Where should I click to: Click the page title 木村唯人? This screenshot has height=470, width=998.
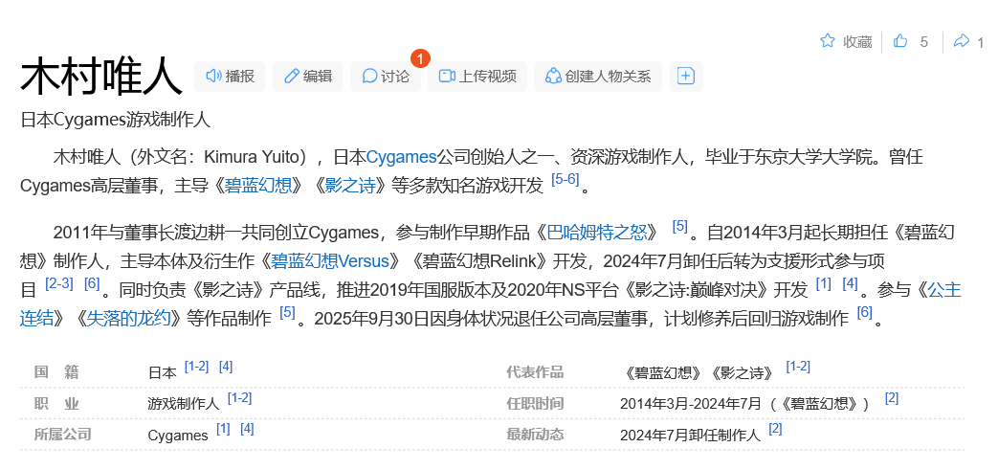click(x=101, y=77)
